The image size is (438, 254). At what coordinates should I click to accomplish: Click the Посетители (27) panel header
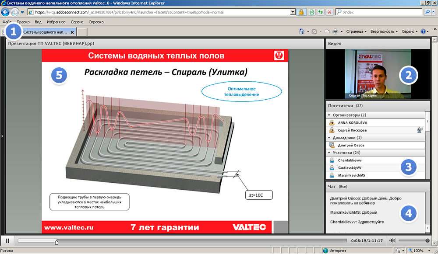click(378, 106)
